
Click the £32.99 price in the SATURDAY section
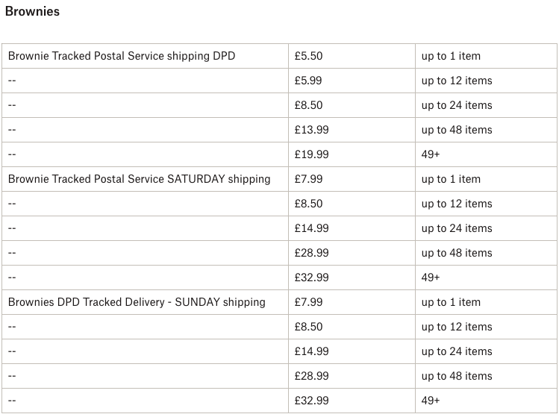(312, 278)
